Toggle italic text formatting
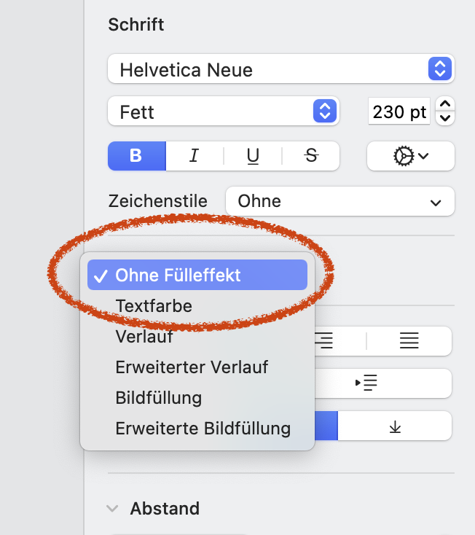This screenshot has width=475, height=535. tap(194, 155)
